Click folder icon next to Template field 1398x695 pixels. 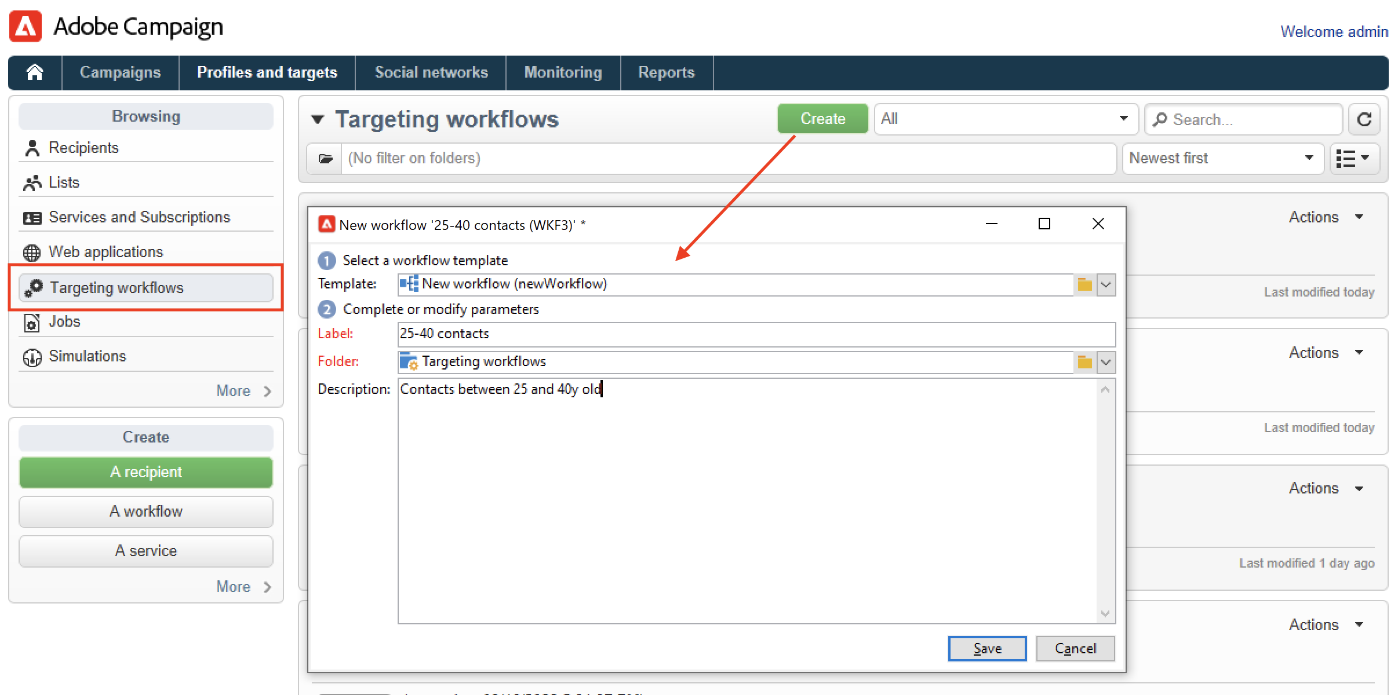point(1084,284)
